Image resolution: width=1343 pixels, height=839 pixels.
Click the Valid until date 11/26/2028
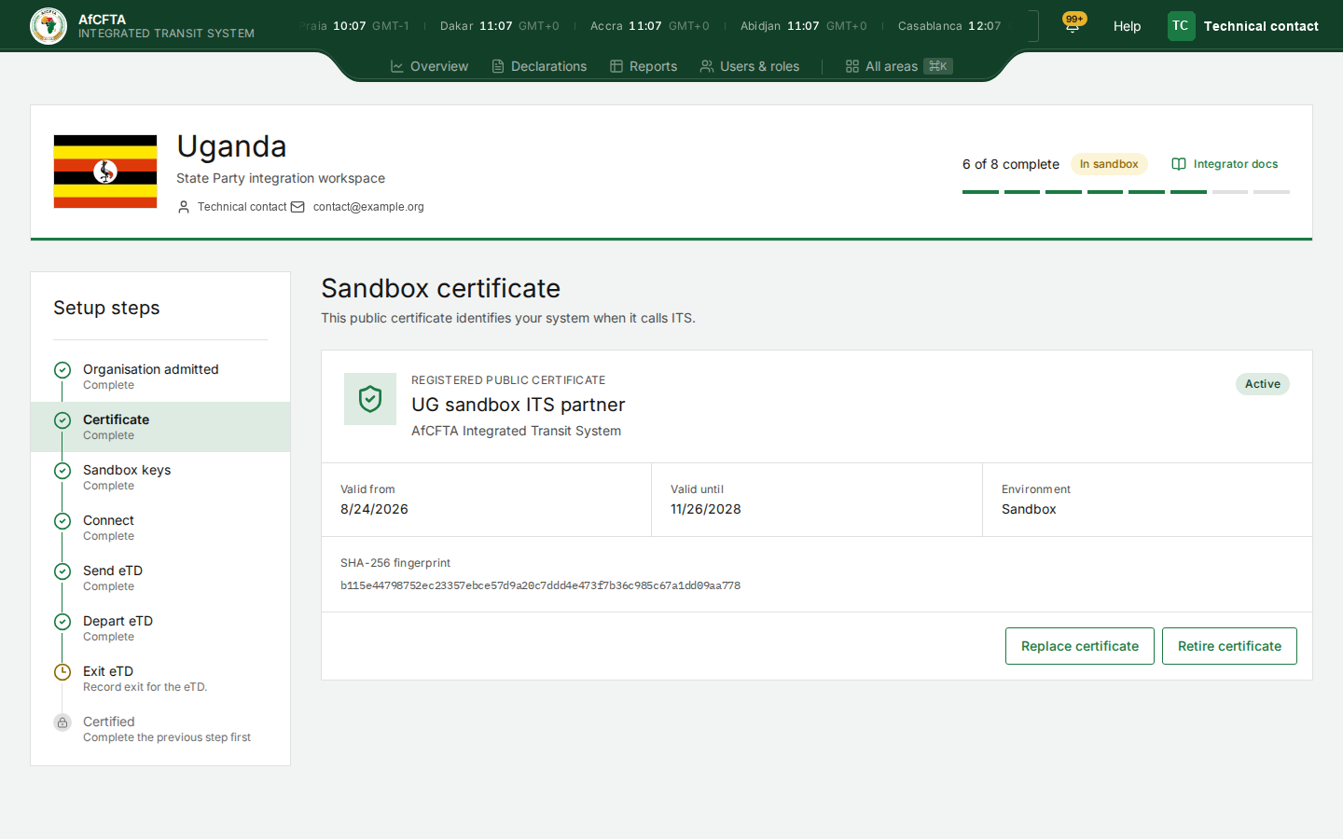[706, 509]
